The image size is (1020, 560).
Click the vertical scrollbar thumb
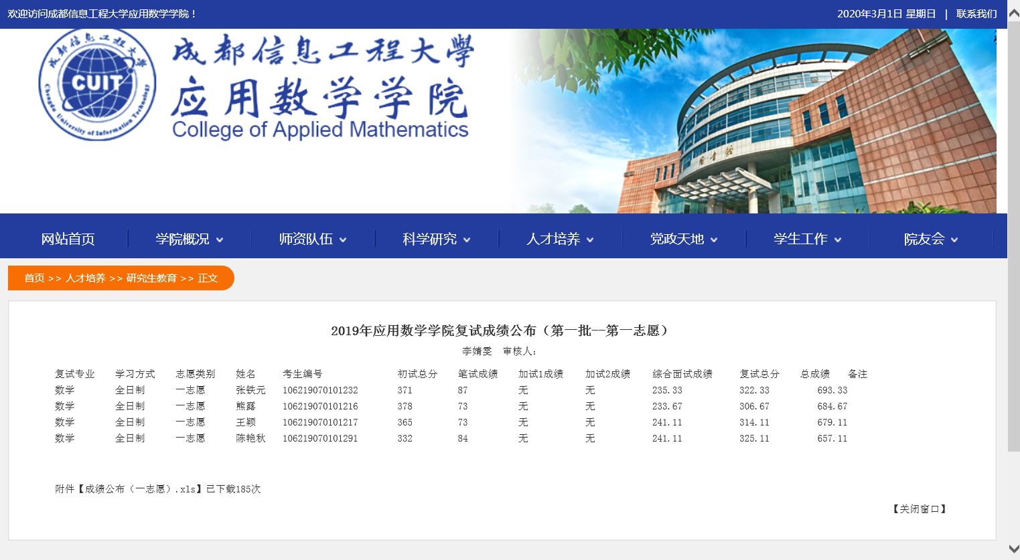tap(1013, 234)
